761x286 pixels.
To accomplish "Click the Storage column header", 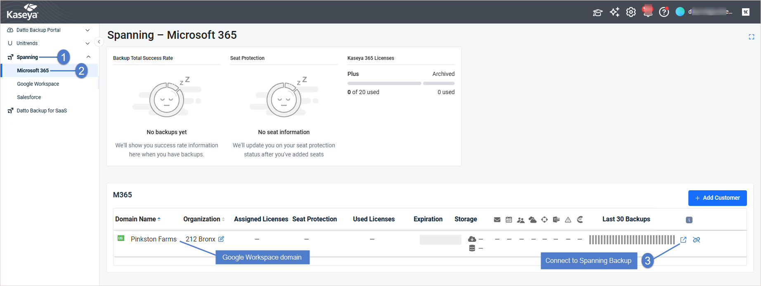I will coord(466,219).
